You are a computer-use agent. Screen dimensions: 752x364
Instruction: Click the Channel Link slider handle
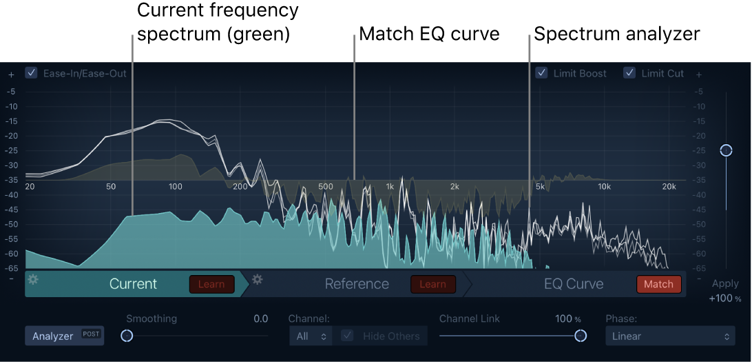click(581, 336)
